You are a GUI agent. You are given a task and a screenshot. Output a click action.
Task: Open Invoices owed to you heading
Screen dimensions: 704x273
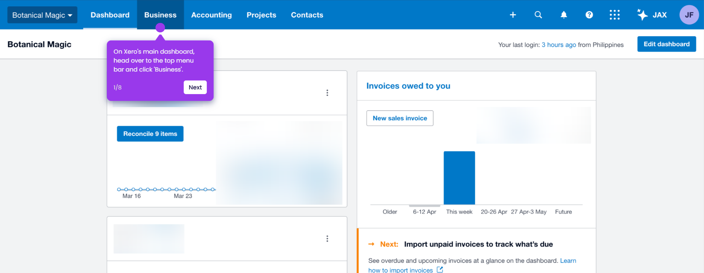(x=408, y=86)
